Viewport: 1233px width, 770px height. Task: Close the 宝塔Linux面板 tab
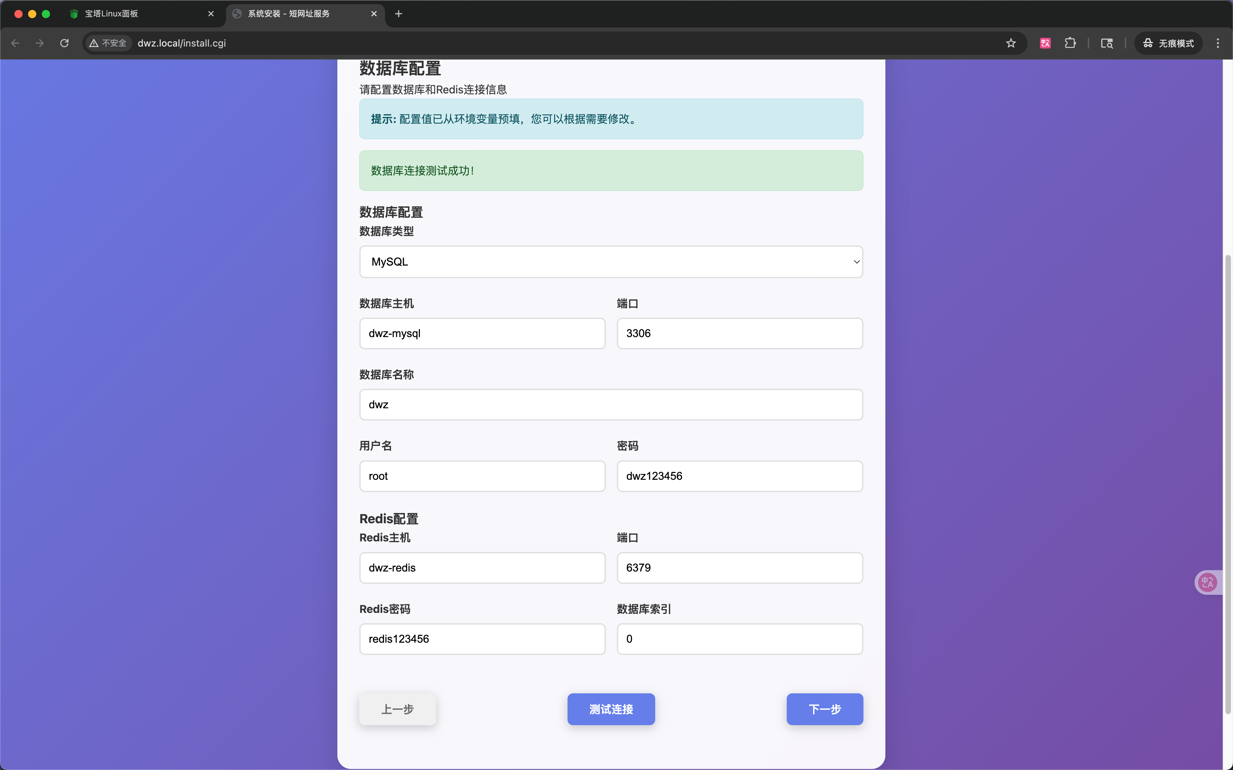pos(211,14)
